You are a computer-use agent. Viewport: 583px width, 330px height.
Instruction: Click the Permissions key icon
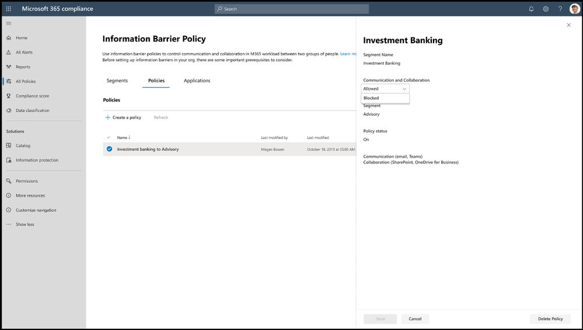(x=9, y=181)
